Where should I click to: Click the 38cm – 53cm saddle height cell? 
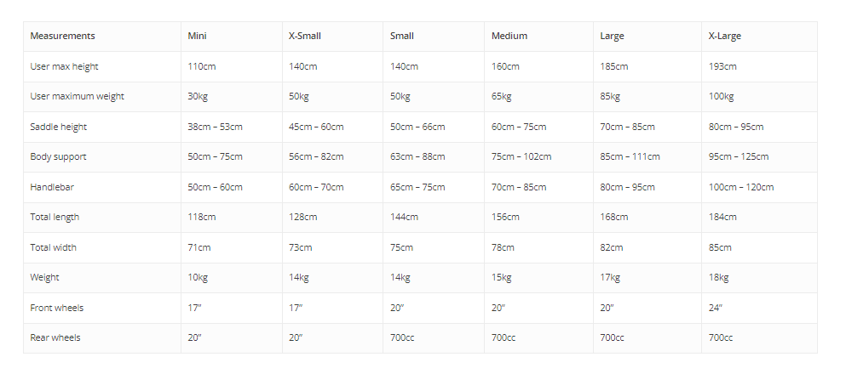pos(215,127)
